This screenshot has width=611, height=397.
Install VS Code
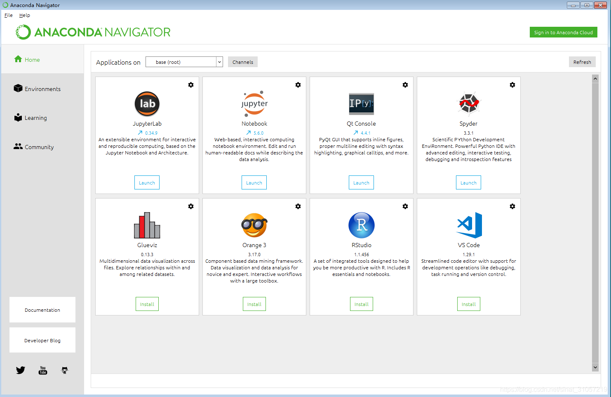click(469, 304)
